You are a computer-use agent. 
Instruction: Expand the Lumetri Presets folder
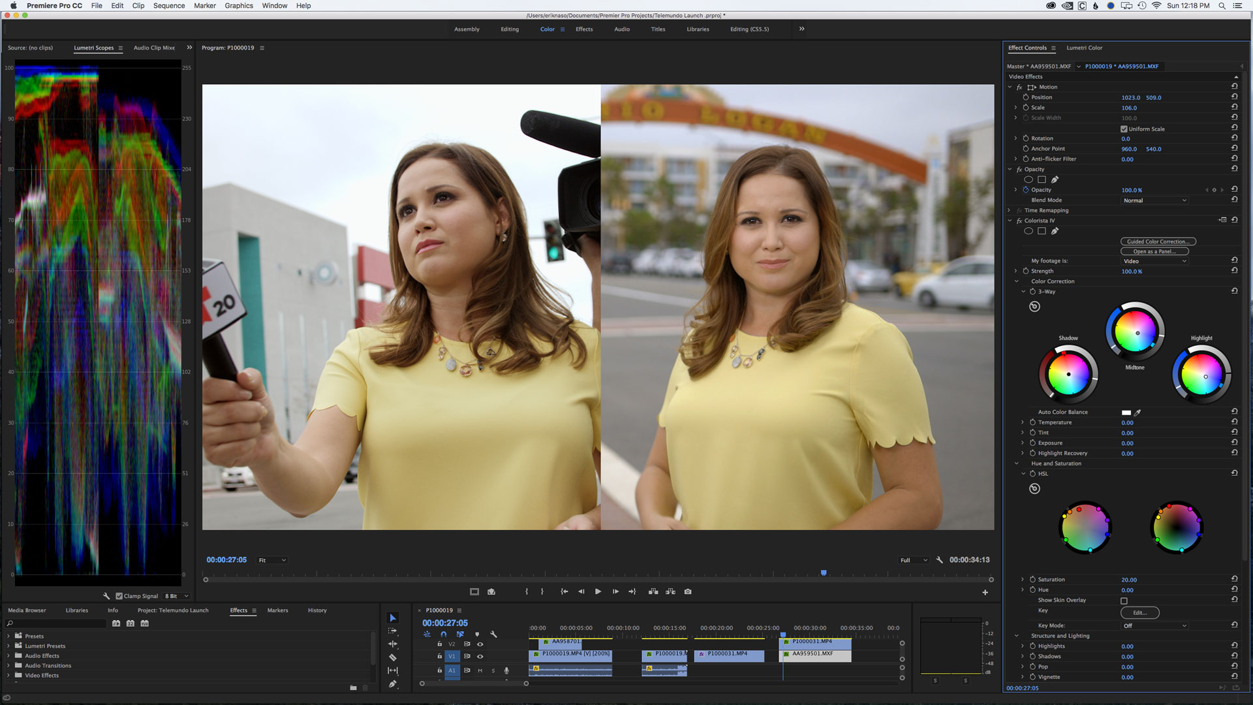8,646
